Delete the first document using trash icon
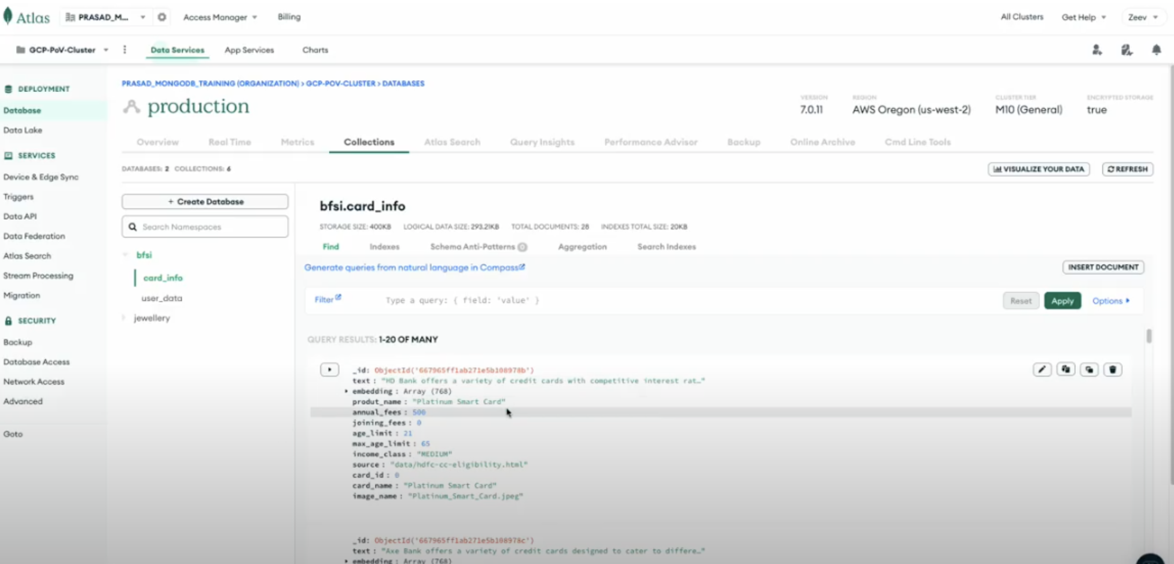1174x564 pixels. coord(1113,369)
